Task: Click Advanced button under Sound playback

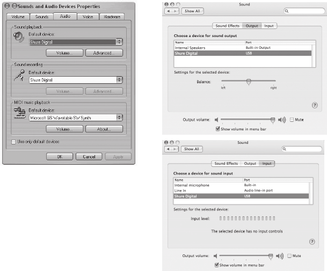Action: click(x=104, y=53)
